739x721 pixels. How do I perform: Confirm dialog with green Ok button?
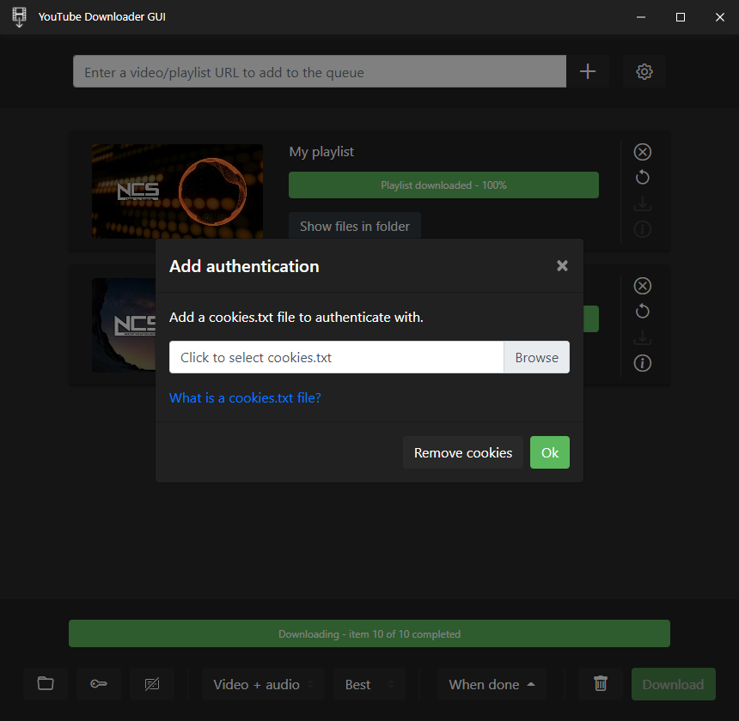tap(550, 452)
